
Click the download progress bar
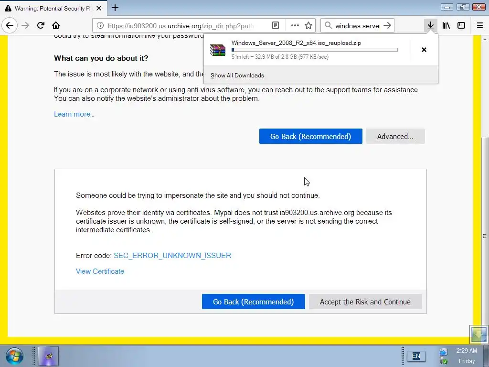(x=314, y=50)
